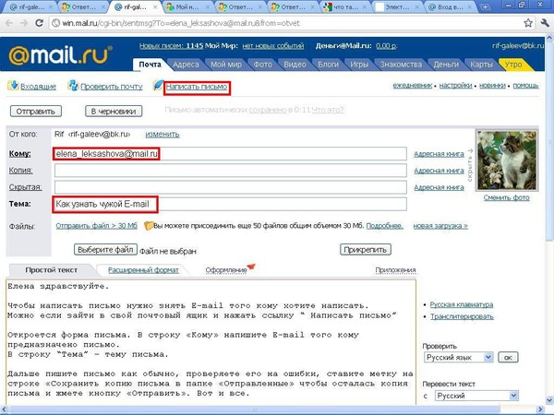
Task: Click the Написать письмо link
Action: coord(197,87)
